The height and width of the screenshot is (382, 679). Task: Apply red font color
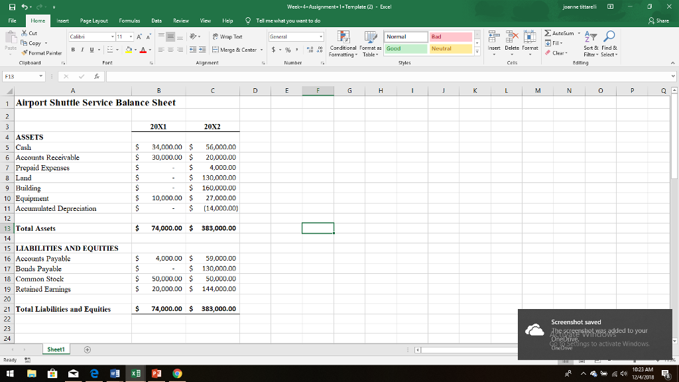click(x=143, y=50)
